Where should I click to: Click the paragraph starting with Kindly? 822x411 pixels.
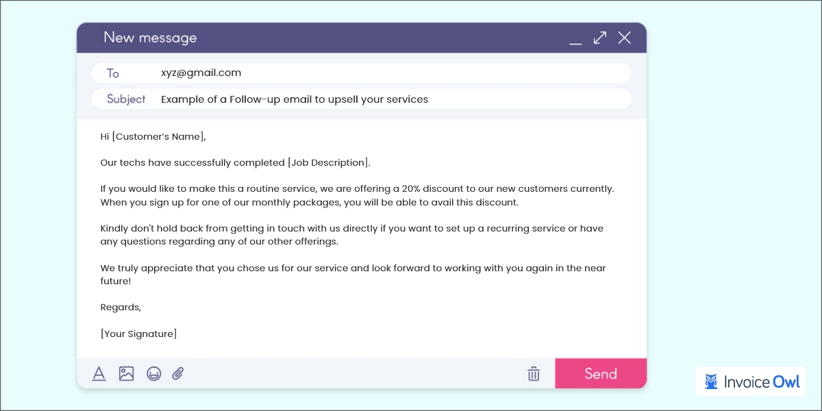tap(351, 235)
